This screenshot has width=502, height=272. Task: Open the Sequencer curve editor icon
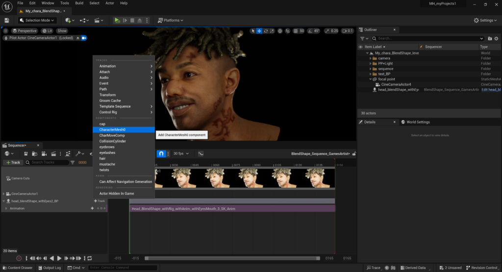pyautogui.click(x=201, y=153)
